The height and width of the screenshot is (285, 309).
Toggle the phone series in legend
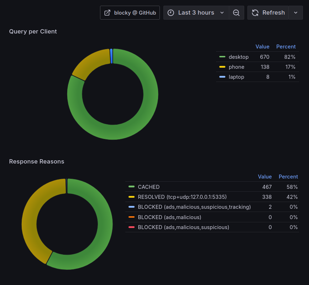[x=236, y=67]
